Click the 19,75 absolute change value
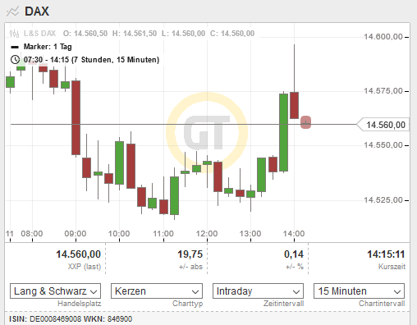The image size is (417, 325). [190, 254]
